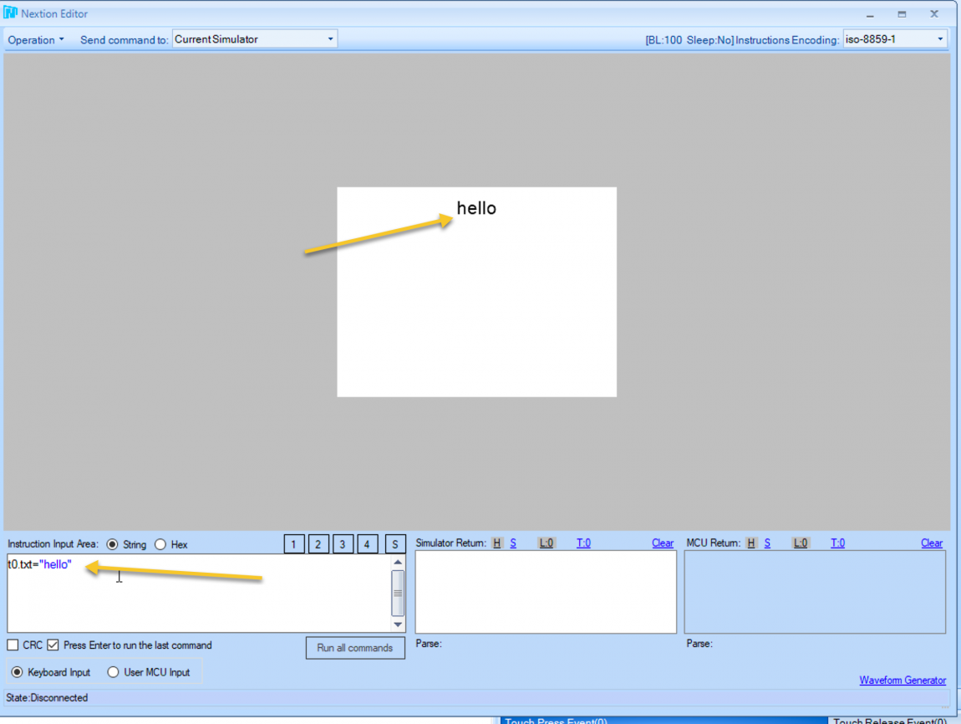Toggle Hex view in MCU Return panel
The width and height of the screenshot is (961, 724).
751,543
